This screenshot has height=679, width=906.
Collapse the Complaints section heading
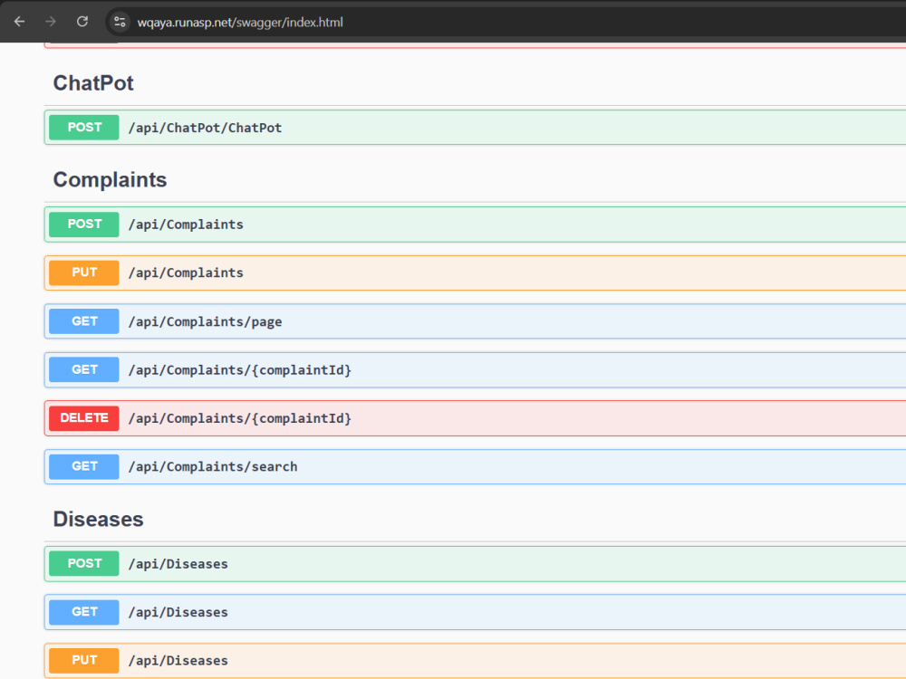110,180
